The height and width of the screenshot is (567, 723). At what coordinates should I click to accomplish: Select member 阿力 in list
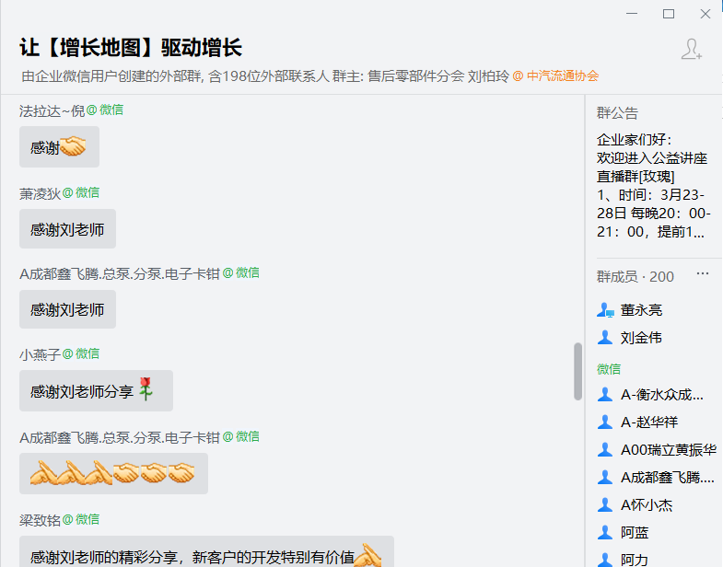coord(635,560)
